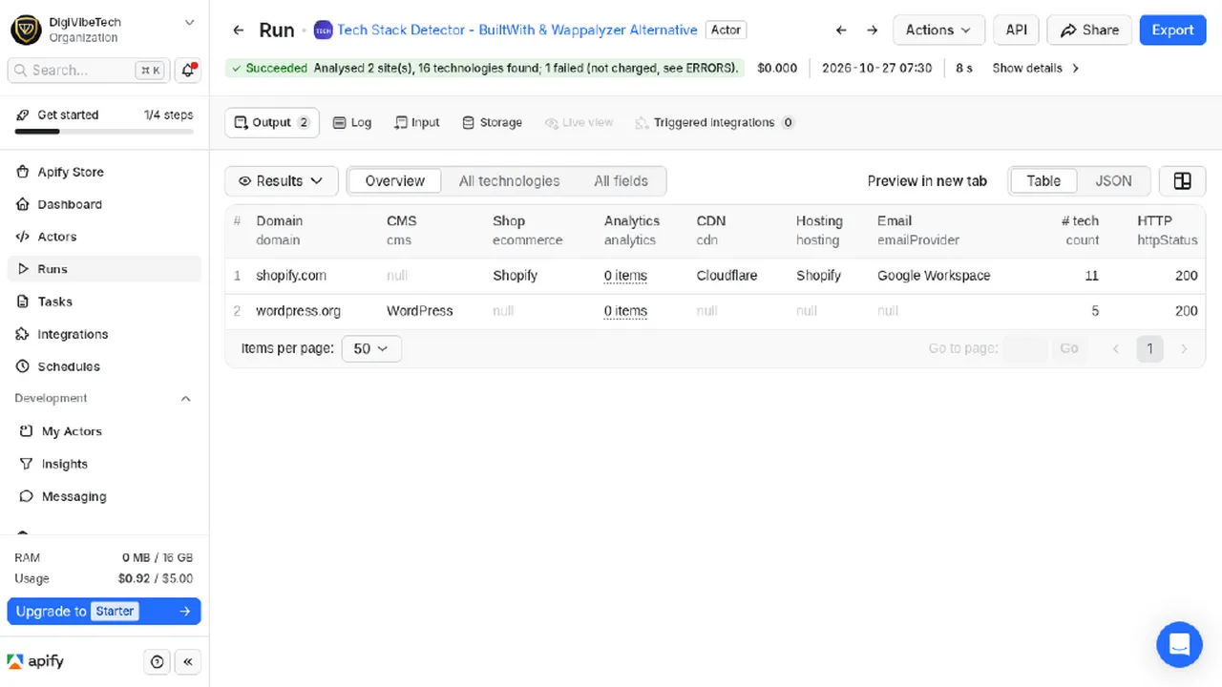
Task: Click Upgrade to Starter button
Action: point(104,612)
